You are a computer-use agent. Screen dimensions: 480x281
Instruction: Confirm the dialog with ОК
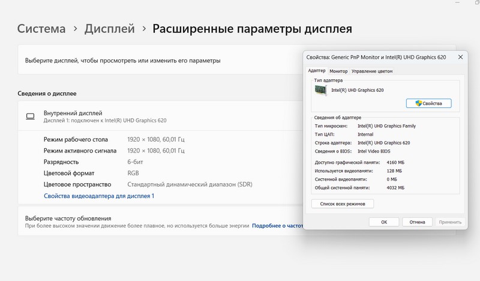384,222
